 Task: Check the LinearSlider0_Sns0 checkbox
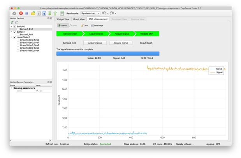pyautogui.click(x=18, y=40)
